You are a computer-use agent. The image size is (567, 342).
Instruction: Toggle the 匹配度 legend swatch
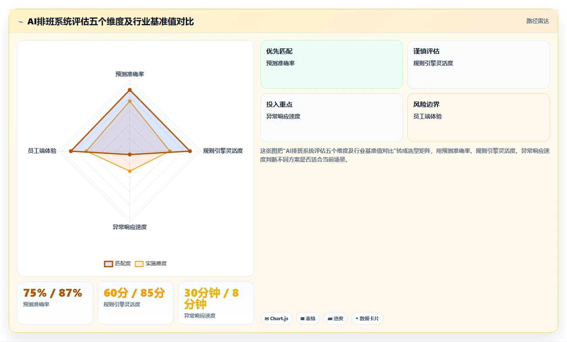point(109,264)
